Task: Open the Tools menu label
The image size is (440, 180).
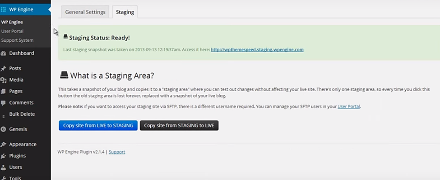Action: point(15,178)
